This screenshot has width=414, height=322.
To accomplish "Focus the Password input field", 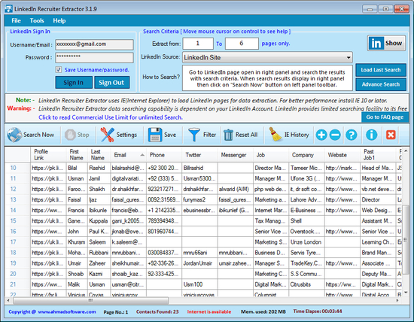I will pos(94,57).
